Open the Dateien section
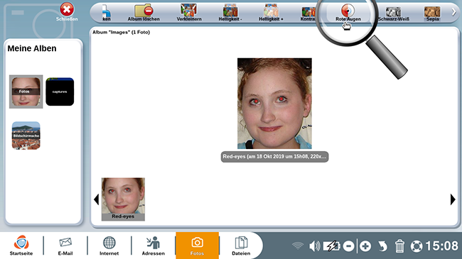Screen dimensions: 462x259 click(241, 246)
